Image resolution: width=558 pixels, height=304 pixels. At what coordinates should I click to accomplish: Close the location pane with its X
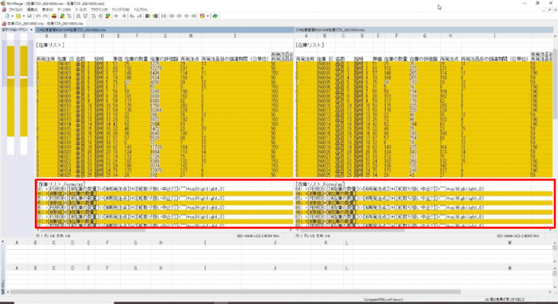pyautogui.click(x=31, y=30)
